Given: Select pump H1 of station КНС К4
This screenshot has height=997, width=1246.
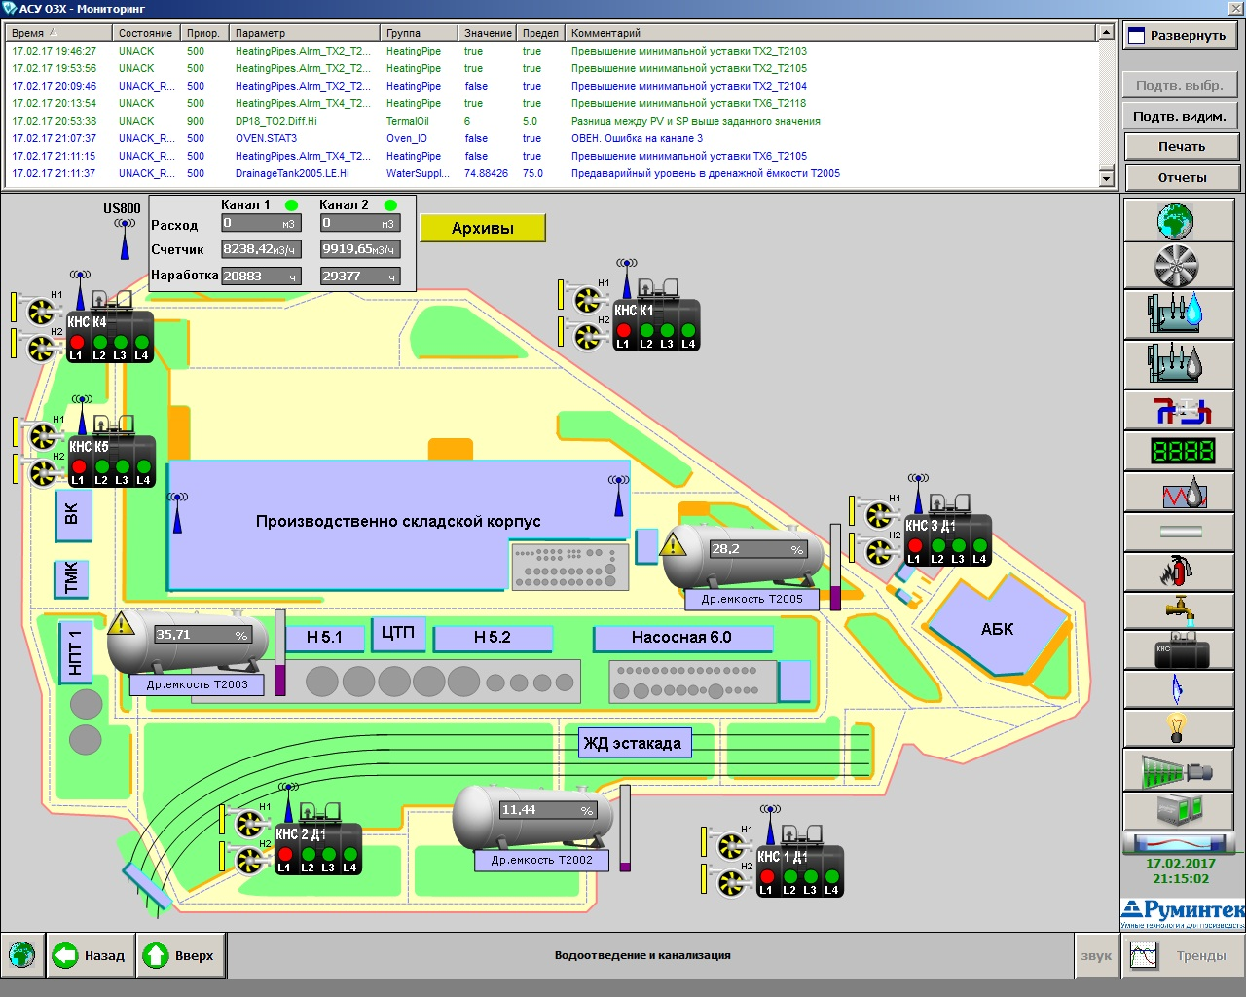Looking at the screenshot, I should (41, 311).
